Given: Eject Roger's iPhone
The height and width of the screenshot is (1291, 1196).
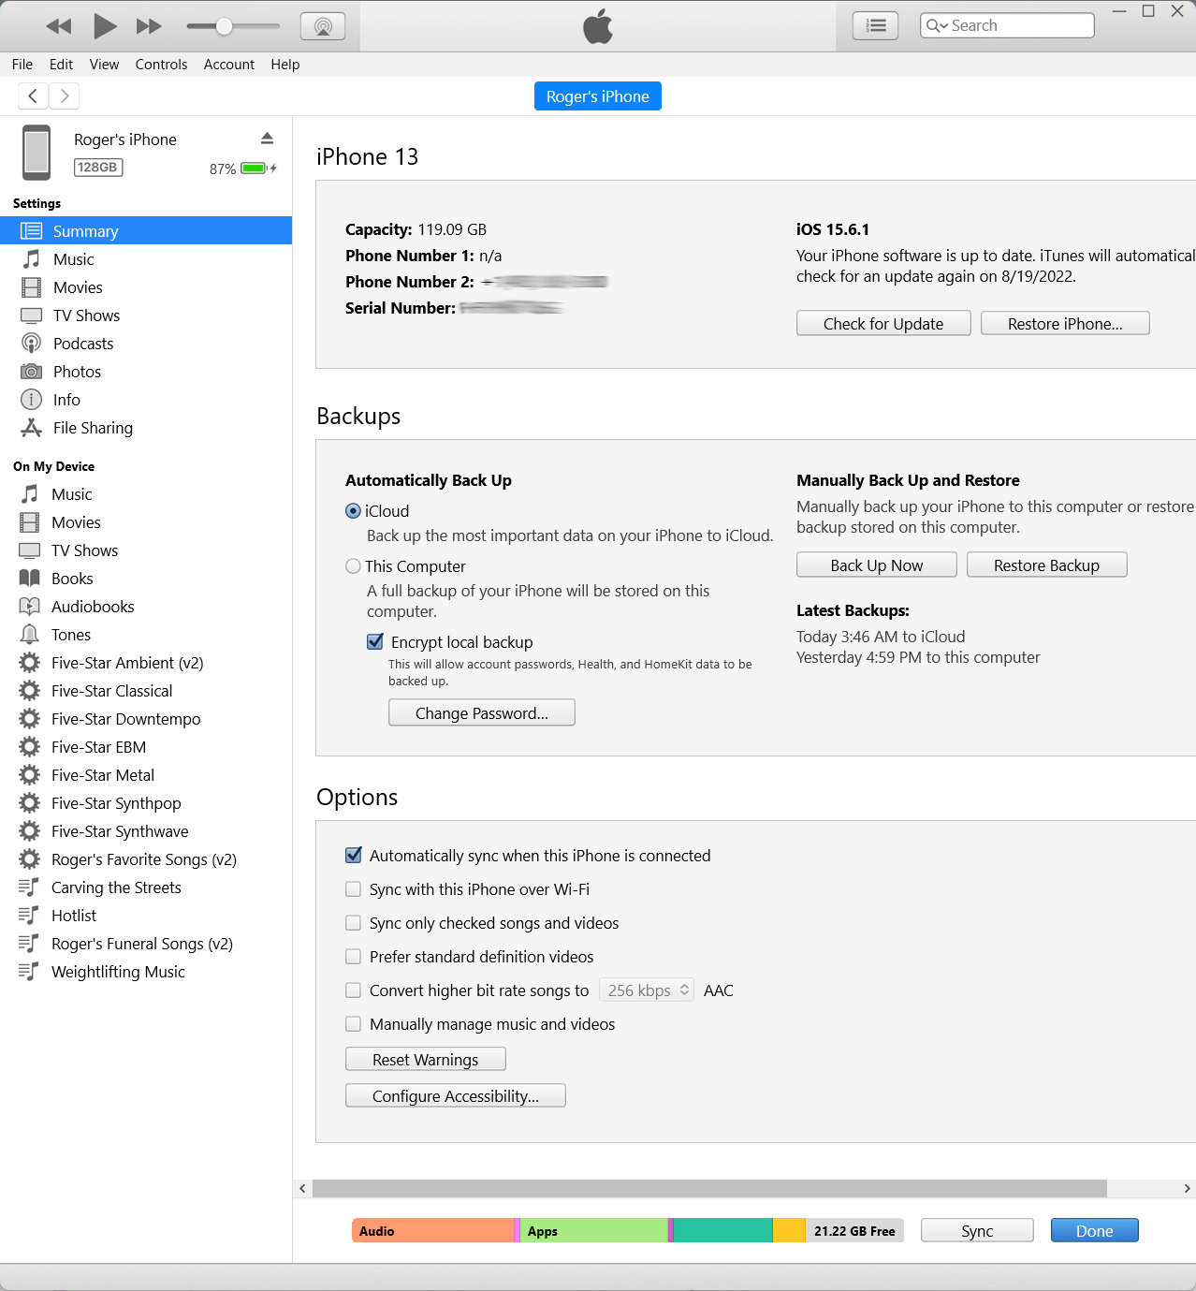Looking at the screenshot, I should point(267,139).
